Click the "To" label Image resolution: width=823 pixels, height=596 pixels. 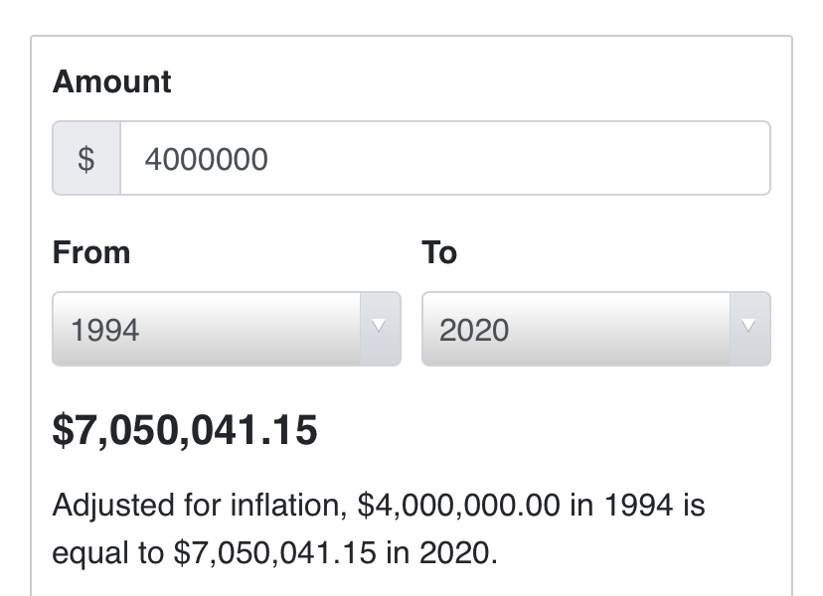[439, 252]
